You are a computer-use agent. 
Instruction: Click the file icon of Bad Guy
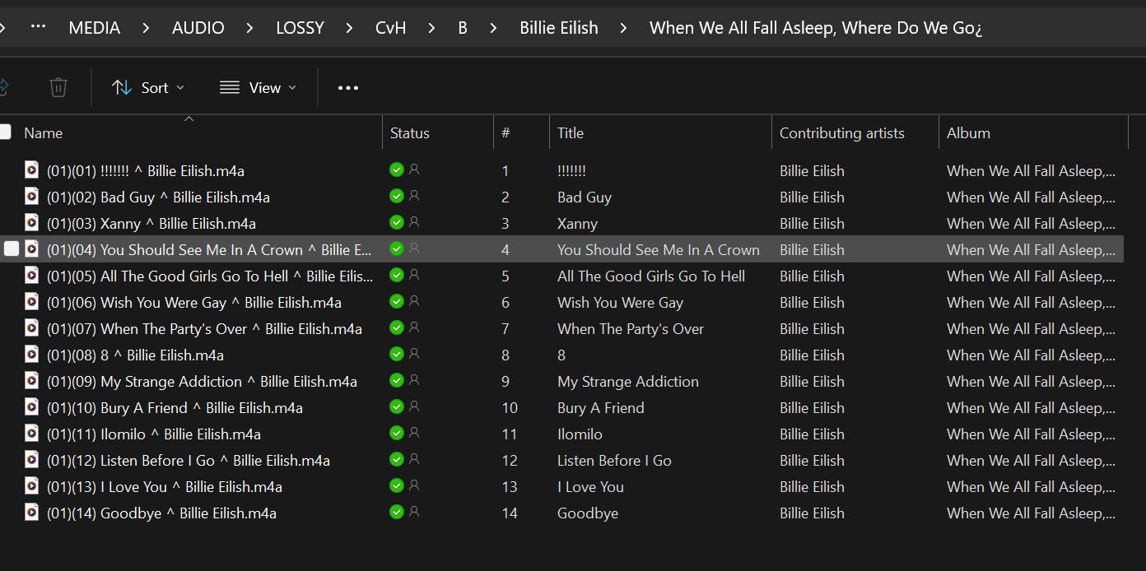(31, 197)
